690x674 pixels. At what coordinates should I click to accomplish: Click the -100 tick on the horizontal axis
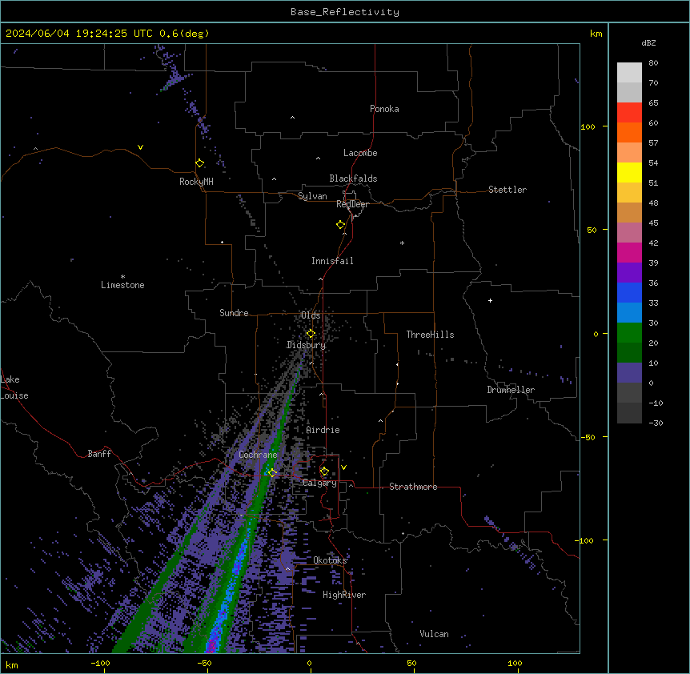pos(100,663)
